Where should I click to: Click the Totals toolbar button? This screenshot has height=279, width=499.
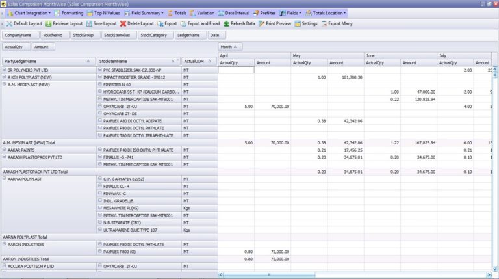(x=176, y=13)
